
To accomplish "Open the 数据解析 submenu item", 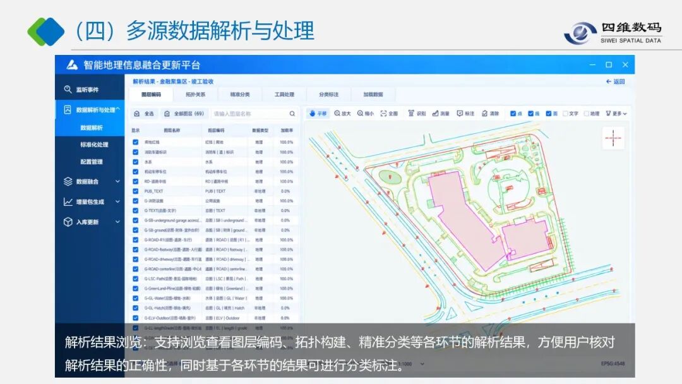I will pyautogui.click(x=92, y=128).
